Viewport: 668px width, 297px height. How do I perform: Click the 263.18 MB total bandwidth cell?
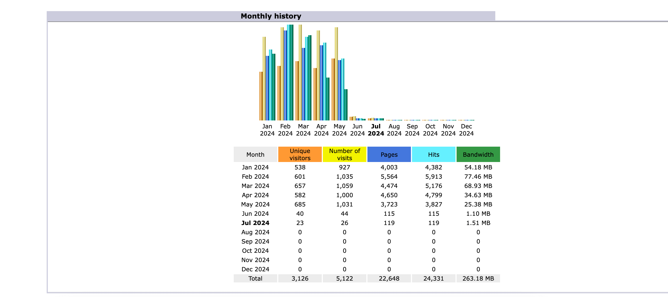tap(478, 278)
